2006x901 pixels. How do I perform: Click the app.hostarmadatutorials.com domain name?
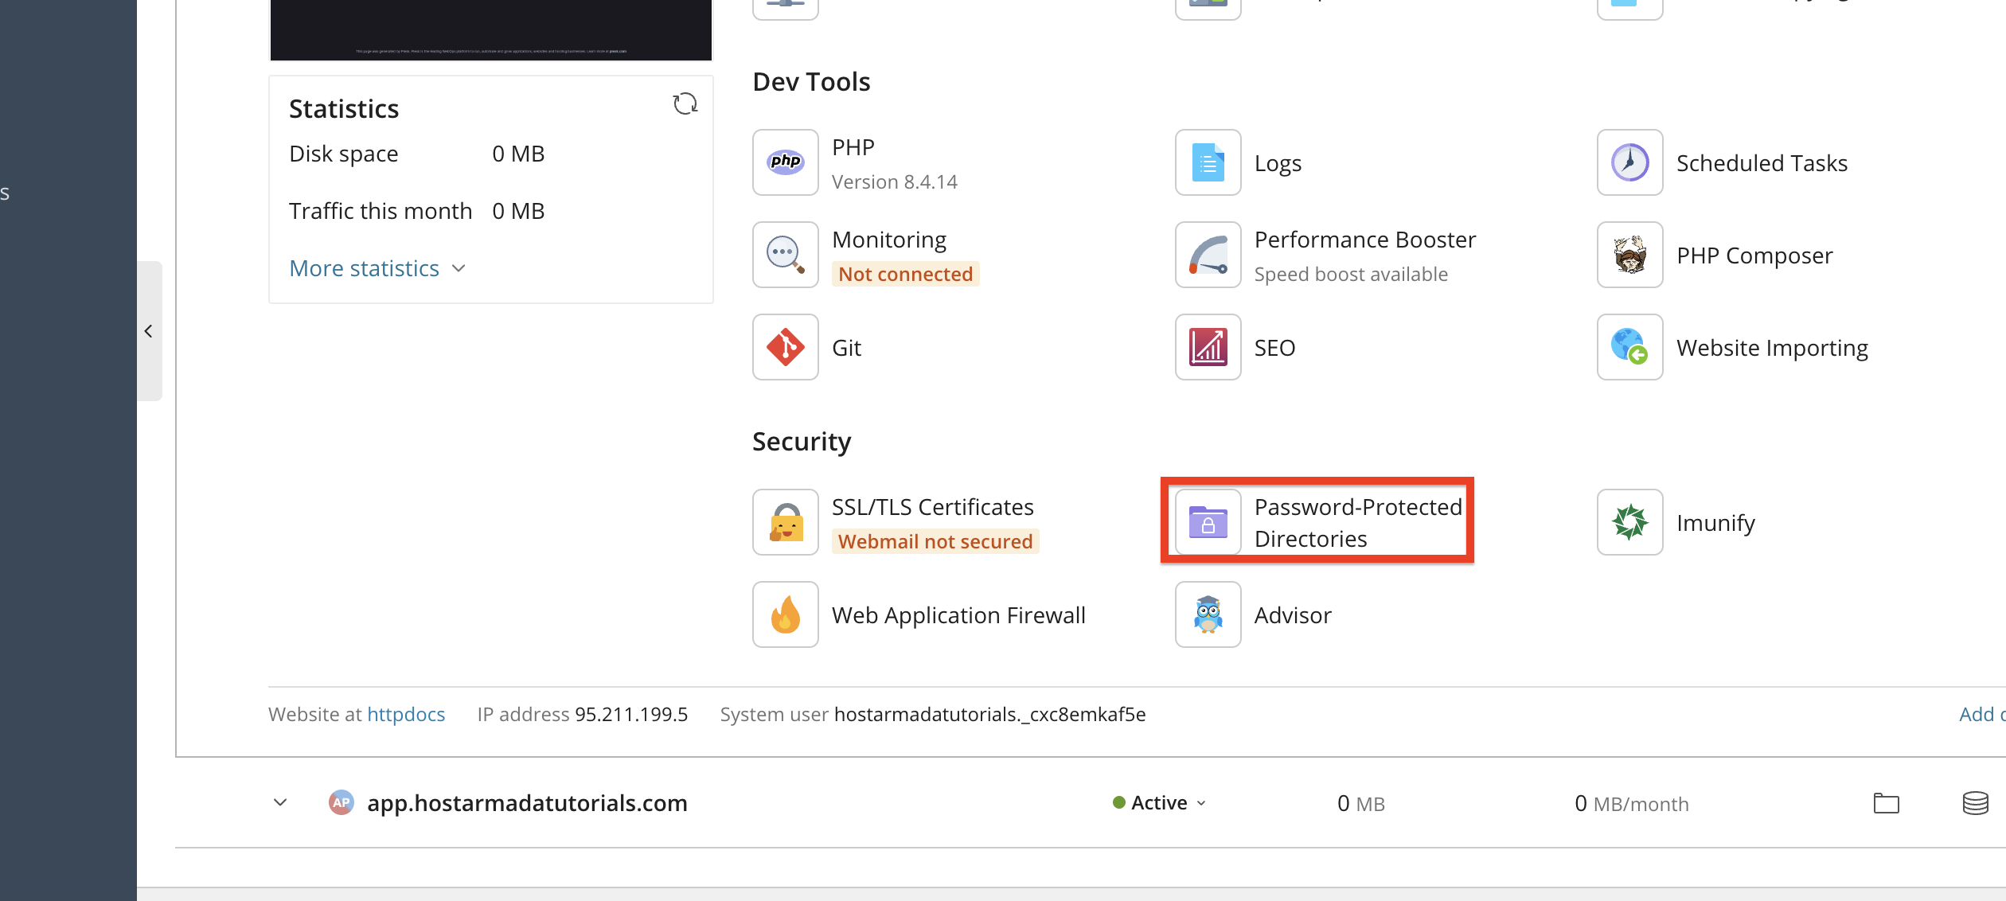pyautogui.click(x=527, y=803)
